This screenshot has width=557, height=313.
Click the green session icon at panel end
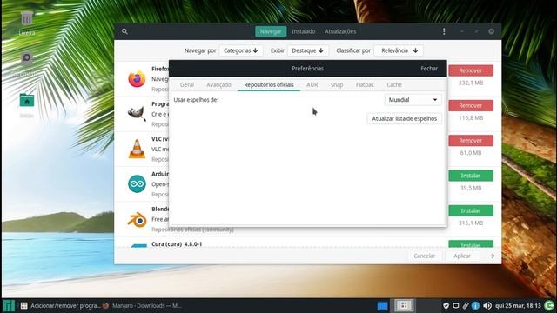pyautogui.click(x=549, y=305)
